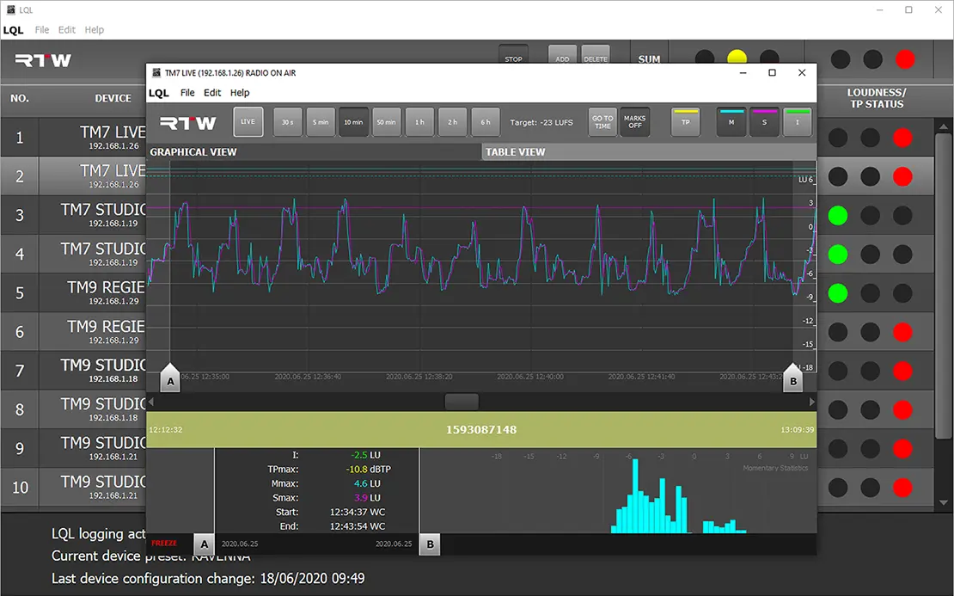
Task: Click the A marker handle on the timeline
Action: tap(170, 379)
